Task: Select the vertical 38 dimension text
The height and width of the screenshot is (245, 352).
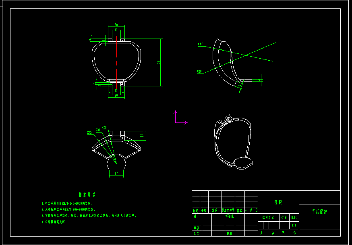Action: tap(158, 62)
